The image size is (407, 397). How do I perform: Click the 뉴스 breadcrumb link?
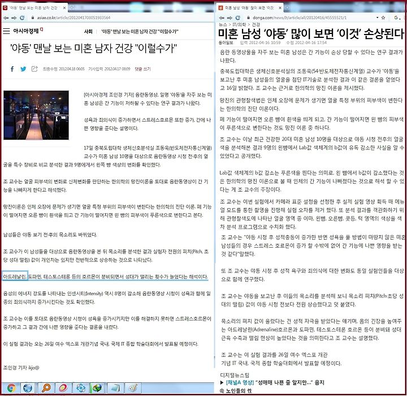tap(223, 25)
